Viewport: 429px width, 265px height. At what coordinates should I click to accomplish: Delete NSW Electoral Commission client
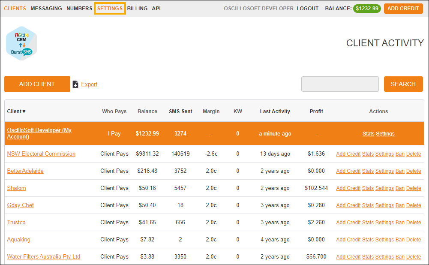click(414, 154)
